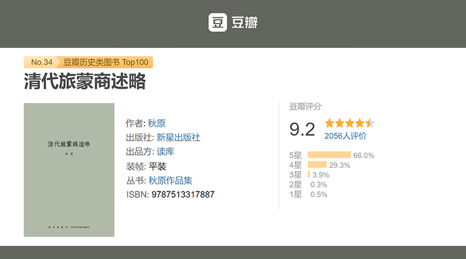
Task: Click the 3.9% percentage text
Action: point(321,175)
